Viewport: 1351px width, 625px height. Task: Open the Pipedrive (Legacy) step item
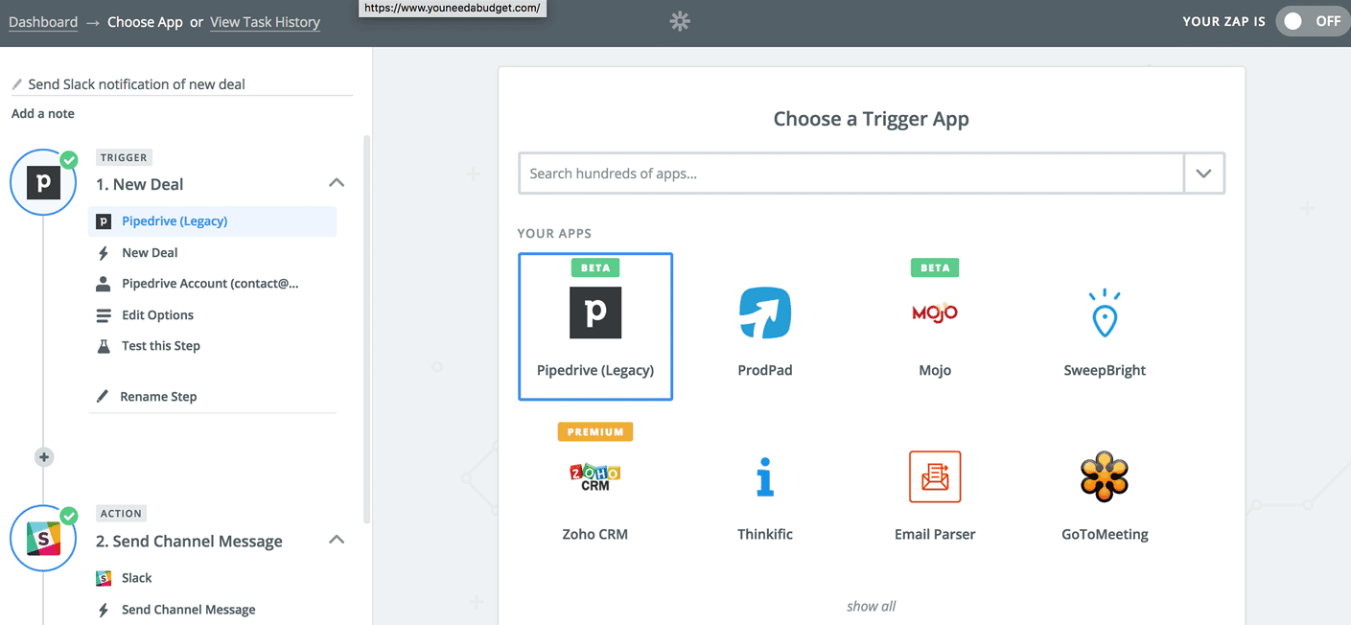coord(213,221)
